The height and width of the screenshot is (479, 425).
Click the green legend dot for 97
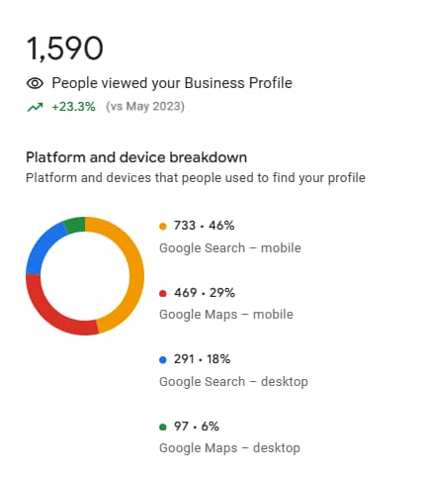pyautogui.click(x=163, y=427)
